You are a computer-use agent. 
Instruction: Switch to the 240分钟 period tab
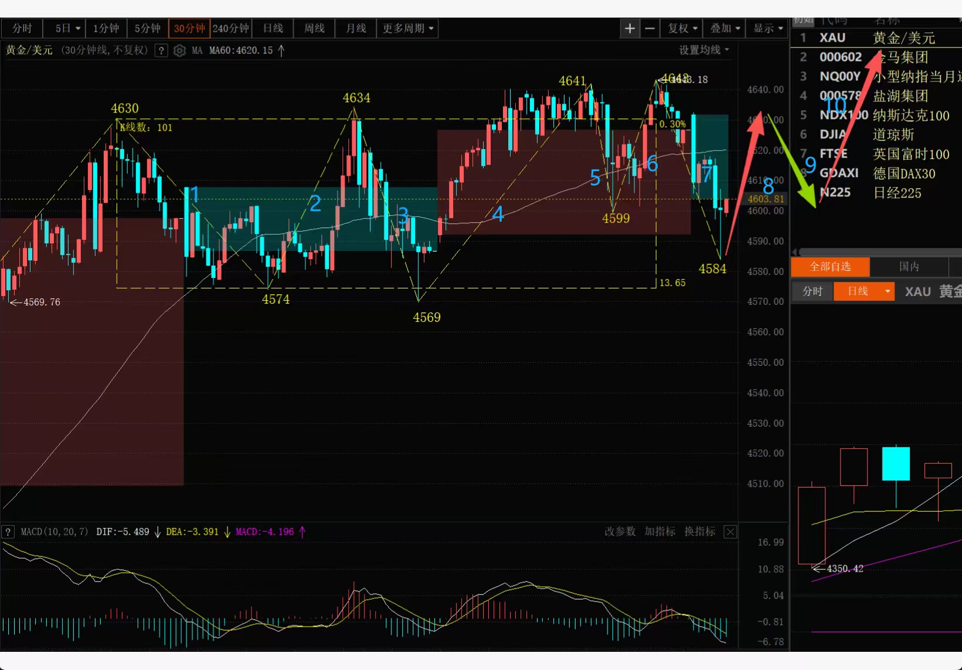[x=231, y=28]
